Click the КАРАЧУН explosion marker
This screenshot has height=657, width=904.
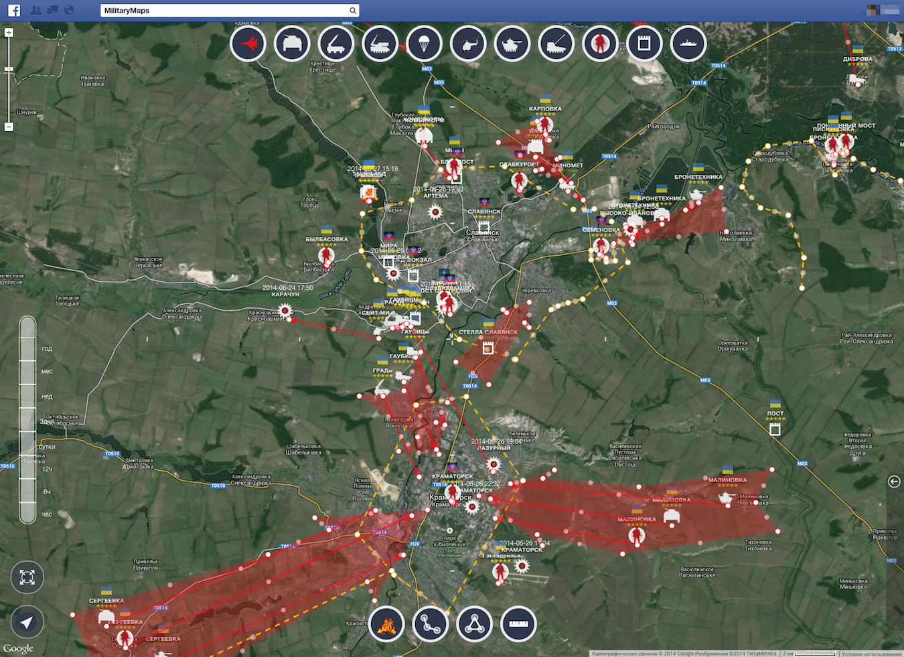(x=285, y=310)
